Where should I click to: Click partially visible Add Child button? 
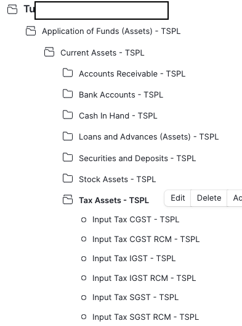point(235,198)
